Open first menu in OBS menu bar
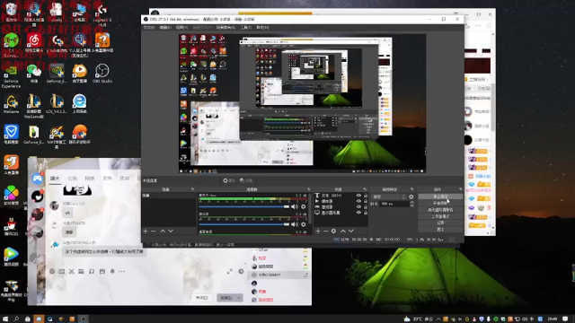The width and height of the screenshot is (575, 323). (149, 28)
